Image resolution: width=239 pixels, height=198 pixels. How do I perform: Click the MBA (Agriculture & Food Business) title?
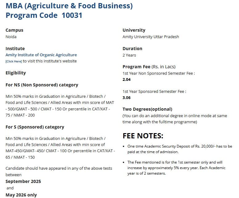click(x=69, y=6)
